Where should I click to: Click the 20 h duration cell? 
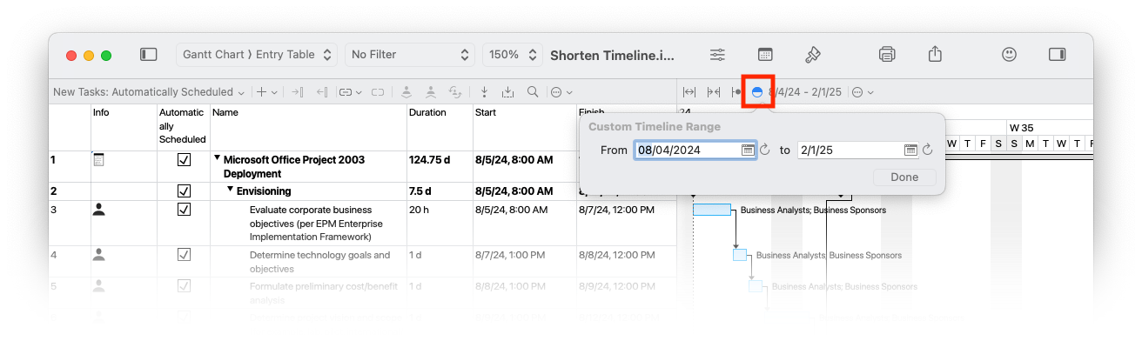click(x=440, y=223)
